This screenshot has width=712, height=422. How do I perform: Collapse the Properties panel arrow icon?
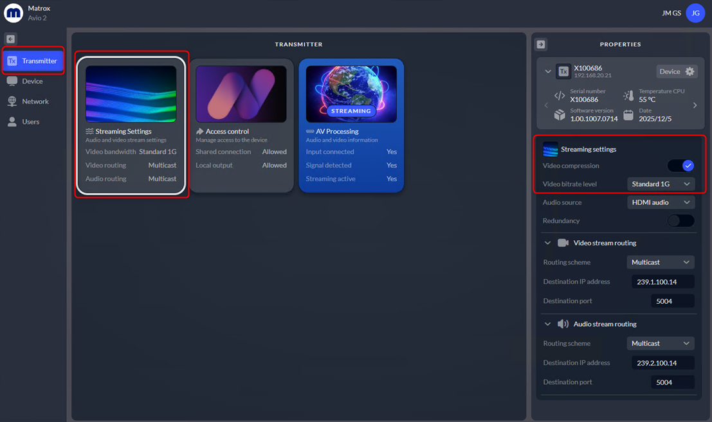(541, 44)
